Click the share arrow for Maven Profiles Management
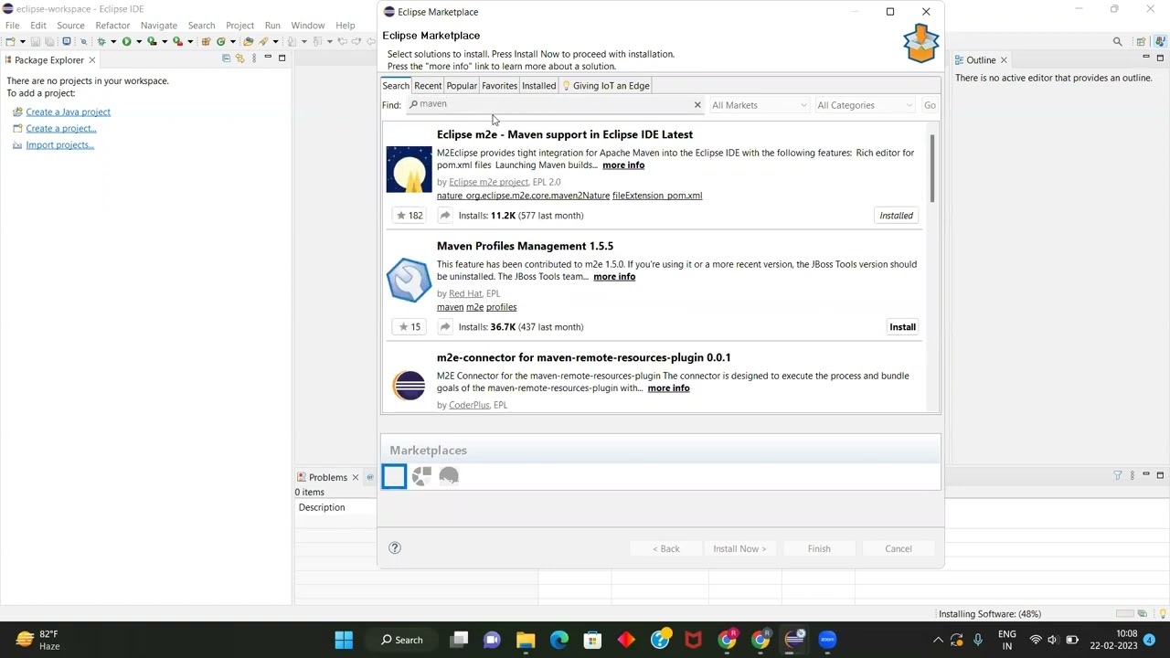 (x=445, y=327)
